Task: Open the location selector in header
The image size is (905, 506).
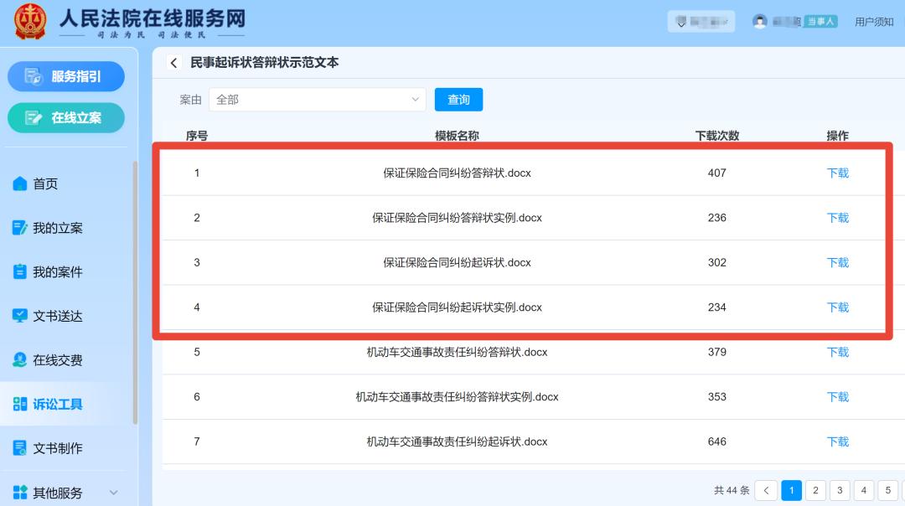Action: [701, 22]
